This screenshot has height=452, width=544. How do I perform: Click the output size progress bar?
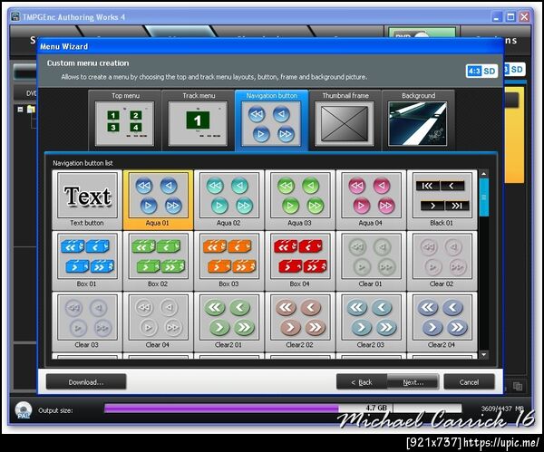[x=283, y=408]
